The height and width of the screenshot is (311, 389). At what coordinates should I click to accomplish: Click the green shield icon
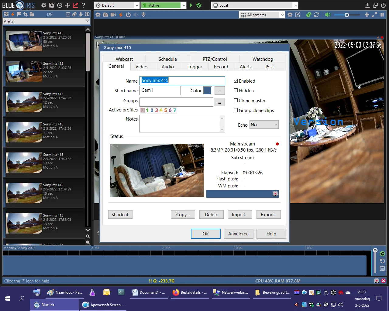[199, 5]
